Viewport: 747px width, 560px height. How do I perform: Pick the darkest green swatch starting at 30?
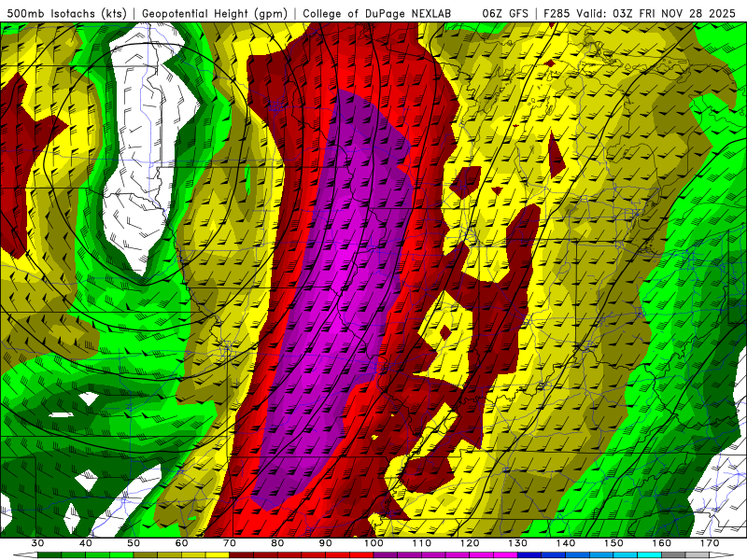point(49,555)
